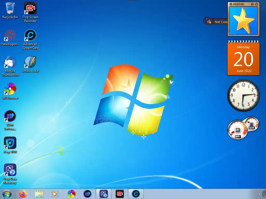
Task: Open the help button on timer gadget
Action: pos(252,4)
